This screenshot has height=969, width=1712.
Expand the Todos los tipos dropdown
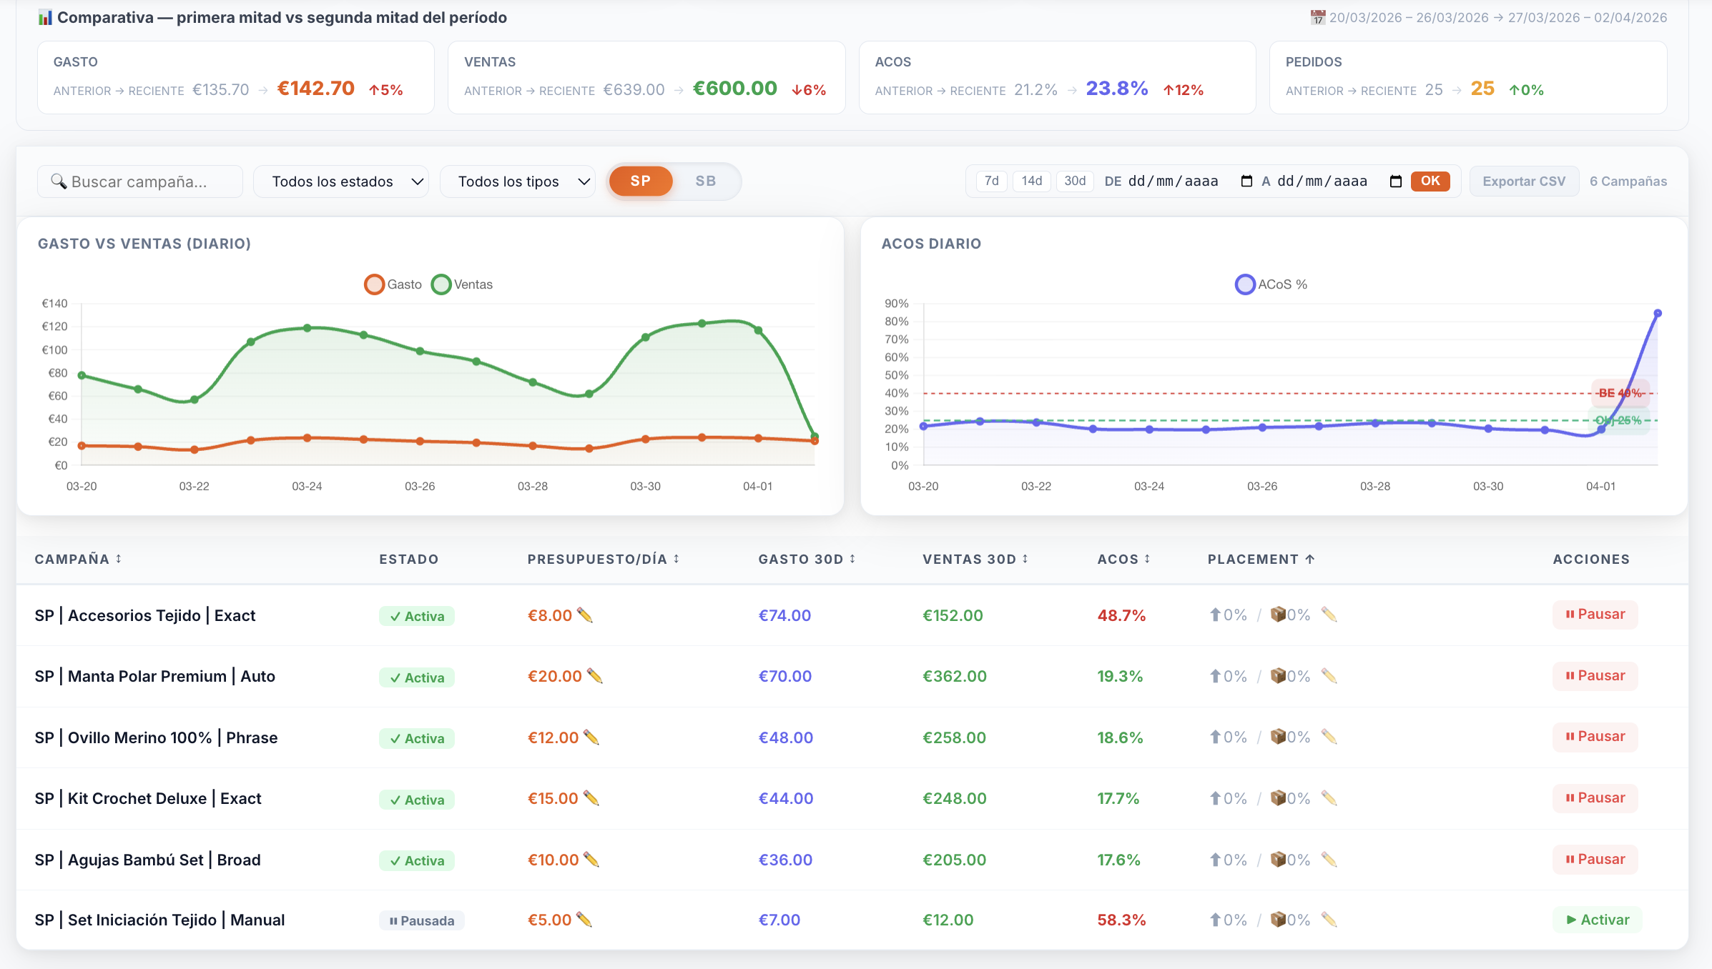[x=518, y=182]
